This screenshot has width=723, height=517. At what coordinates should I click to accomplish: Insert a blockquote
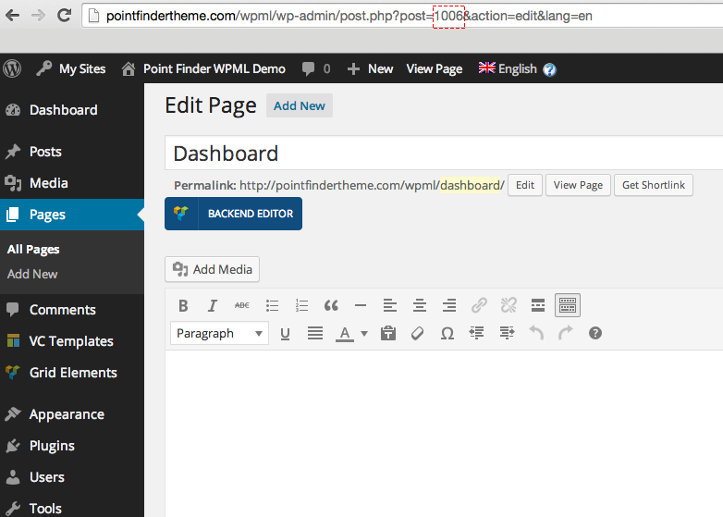tap(331, 305)
